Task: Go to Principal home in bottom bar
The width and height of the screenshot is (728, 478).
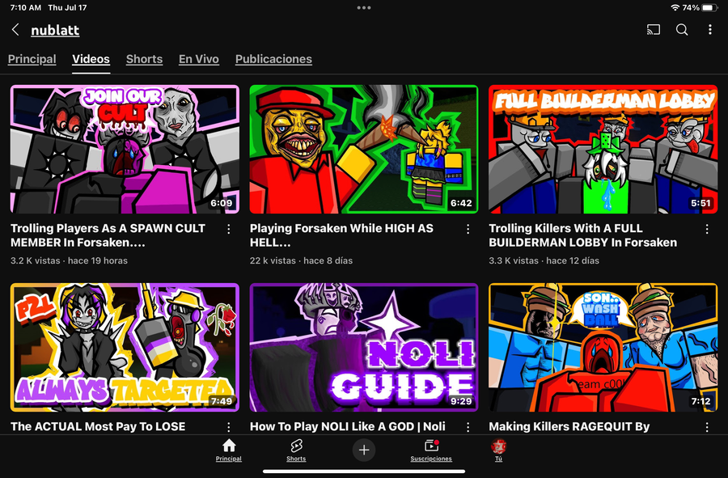Action: [228, 451]
